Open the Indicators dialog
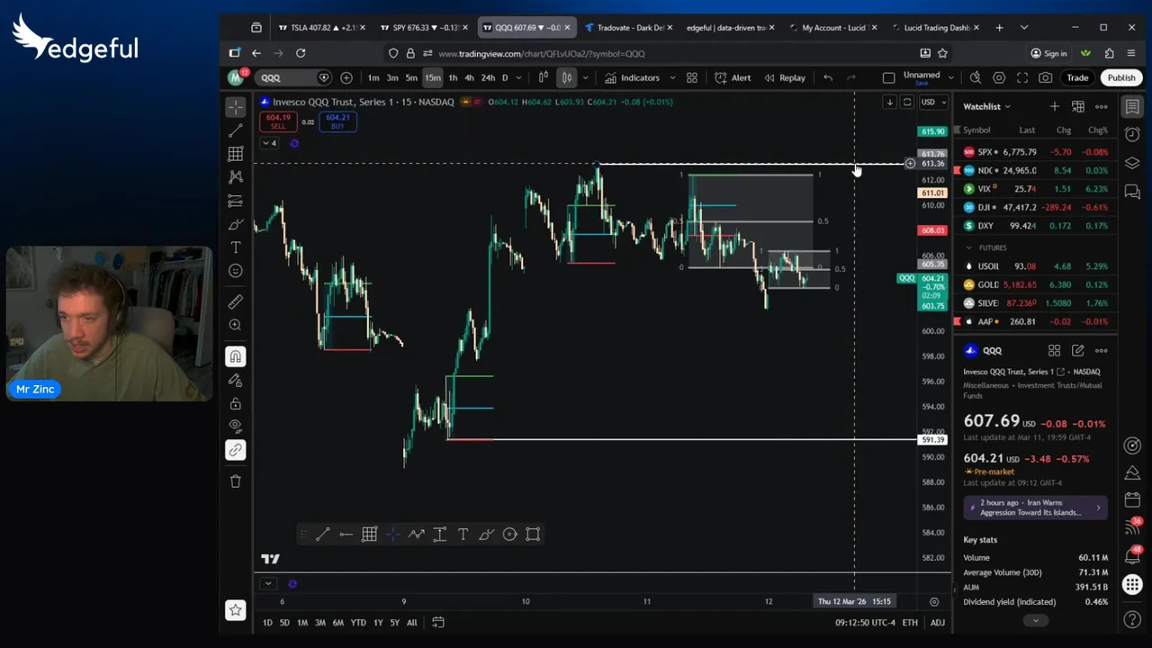Screen dimensions: 1152x648 click(x=632, y=78)
